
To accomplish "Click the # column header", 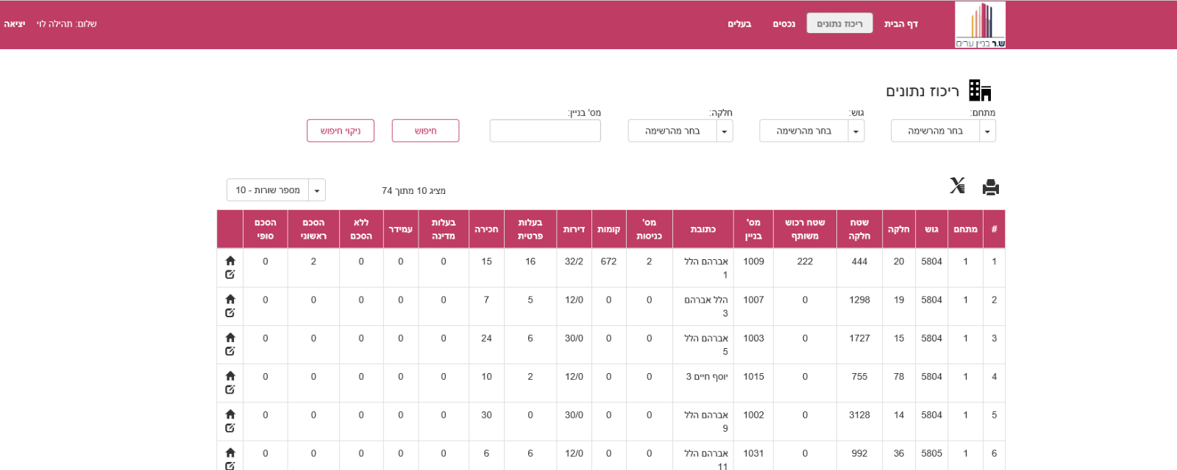I will click(994, 229).
